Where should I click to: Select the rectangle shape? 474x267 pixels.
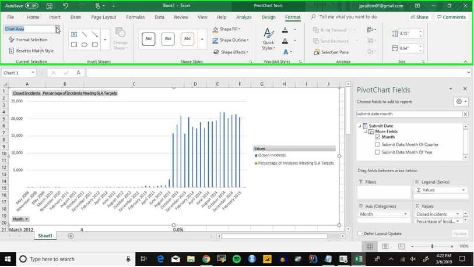[x=74, y=45]
